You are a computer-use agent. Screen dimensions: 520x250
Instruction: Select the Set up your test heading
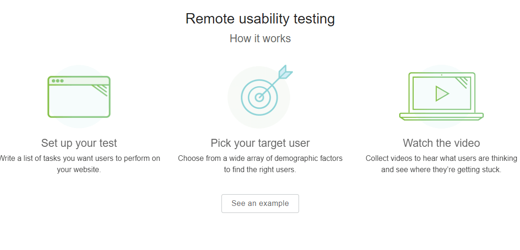(79, 143)
